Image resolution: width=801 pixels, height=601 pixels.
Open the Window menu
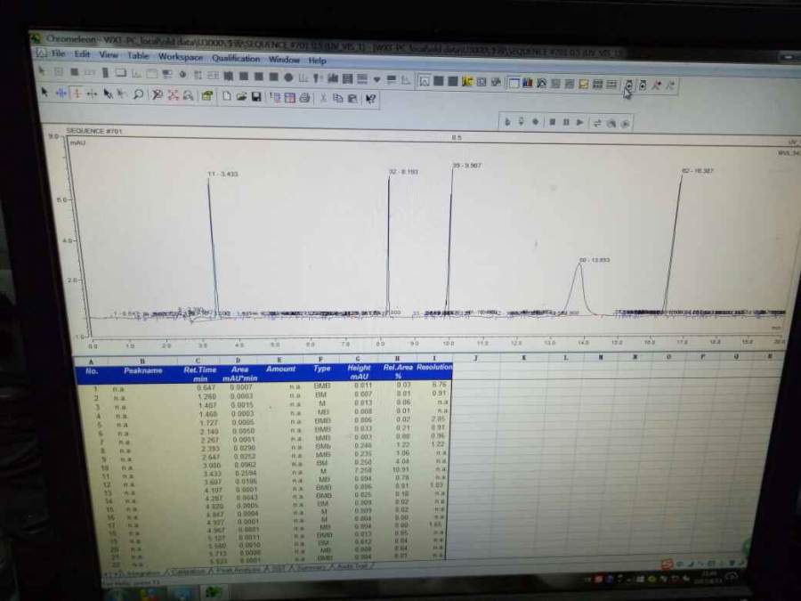(284, 60)
